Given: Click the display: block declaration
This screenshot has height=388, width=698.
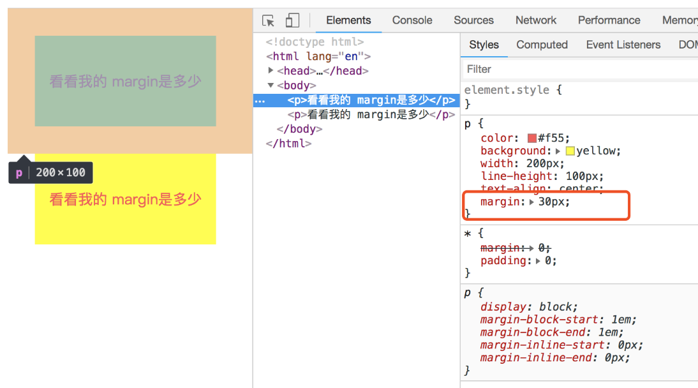Looking at the screenshot, I should (x=529, y=306).
